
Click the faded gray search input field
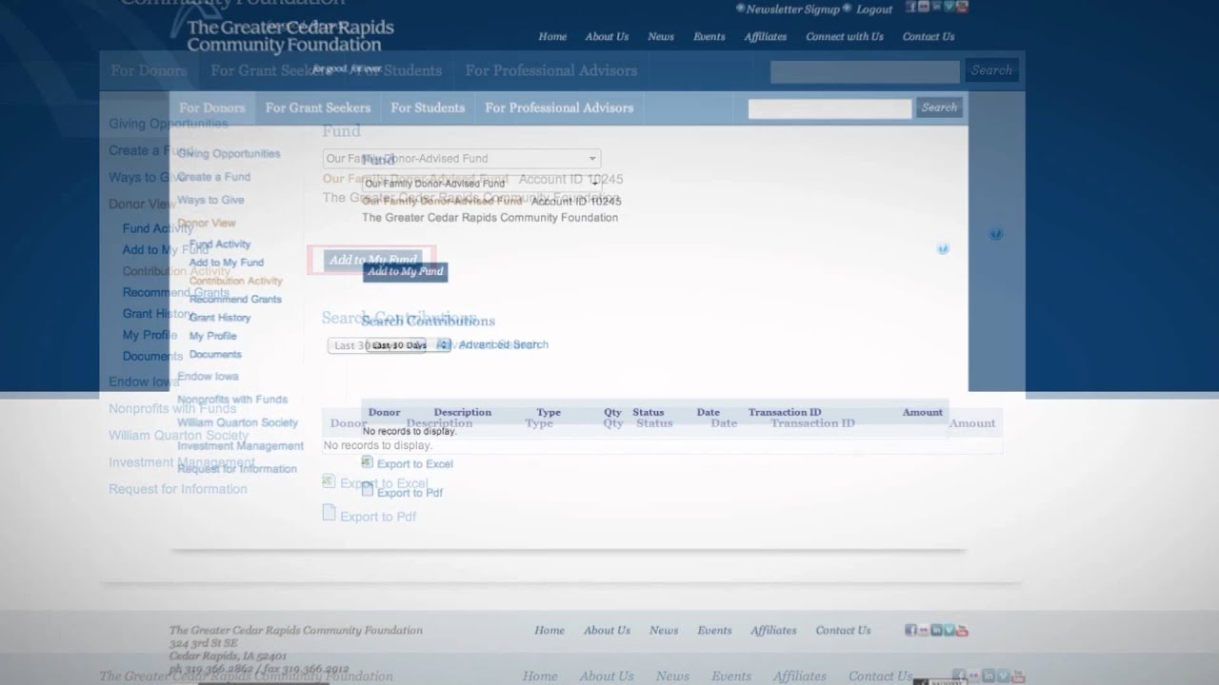(x=865, y=71)
